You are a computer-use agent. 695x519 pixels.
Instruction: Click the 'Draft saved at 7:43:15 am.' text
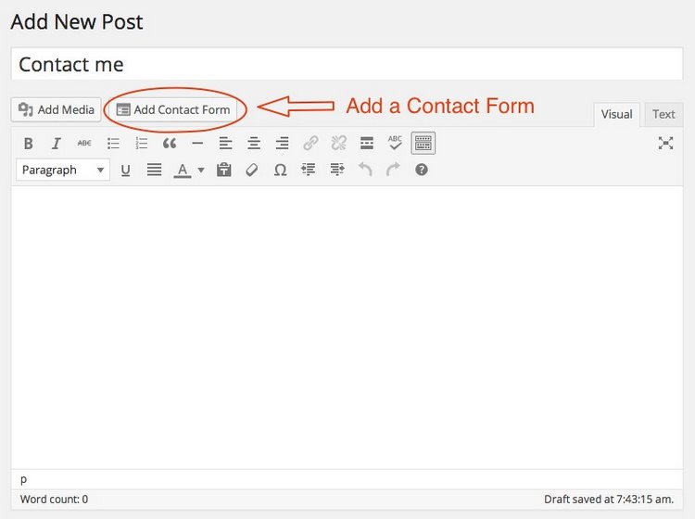click(x=609, y=500)
